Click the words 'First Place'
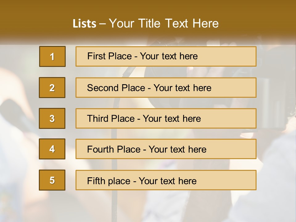This screenshot has height=222, width=296. click(109, 56)
